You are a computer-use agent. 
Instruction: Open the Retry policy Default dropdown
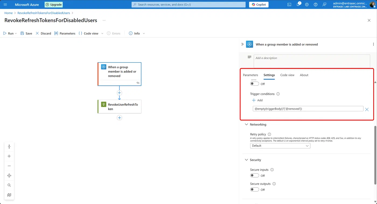point(280,146)
